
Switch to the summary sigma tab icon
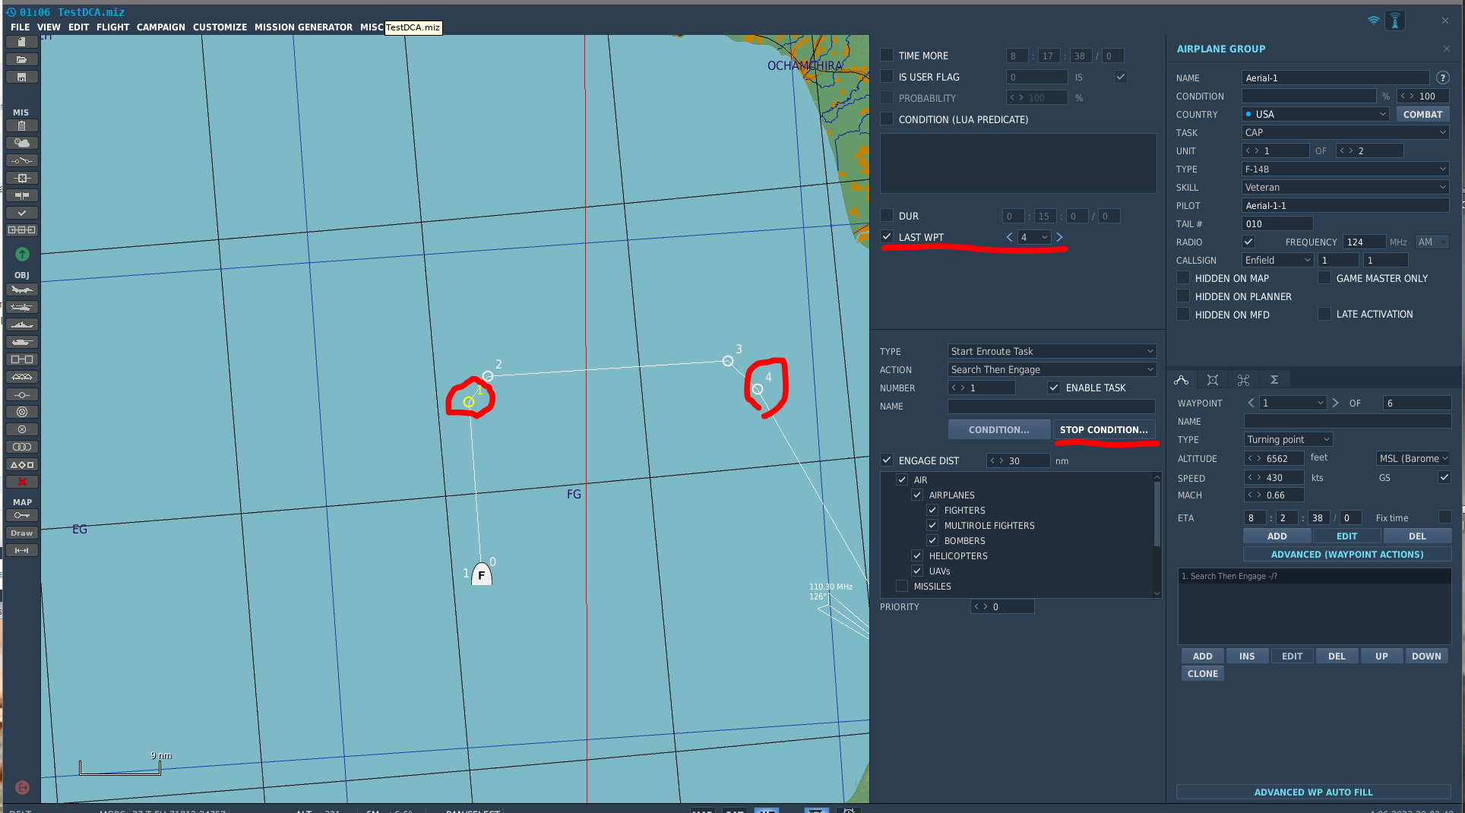tap(1274, 379)
